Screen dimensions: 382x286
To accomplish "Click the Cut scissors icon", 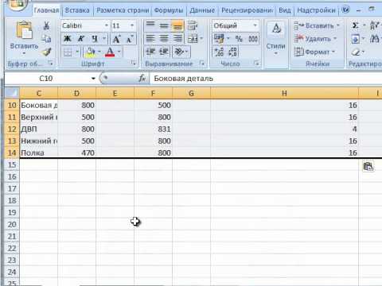I will click(x=46, y=25).
